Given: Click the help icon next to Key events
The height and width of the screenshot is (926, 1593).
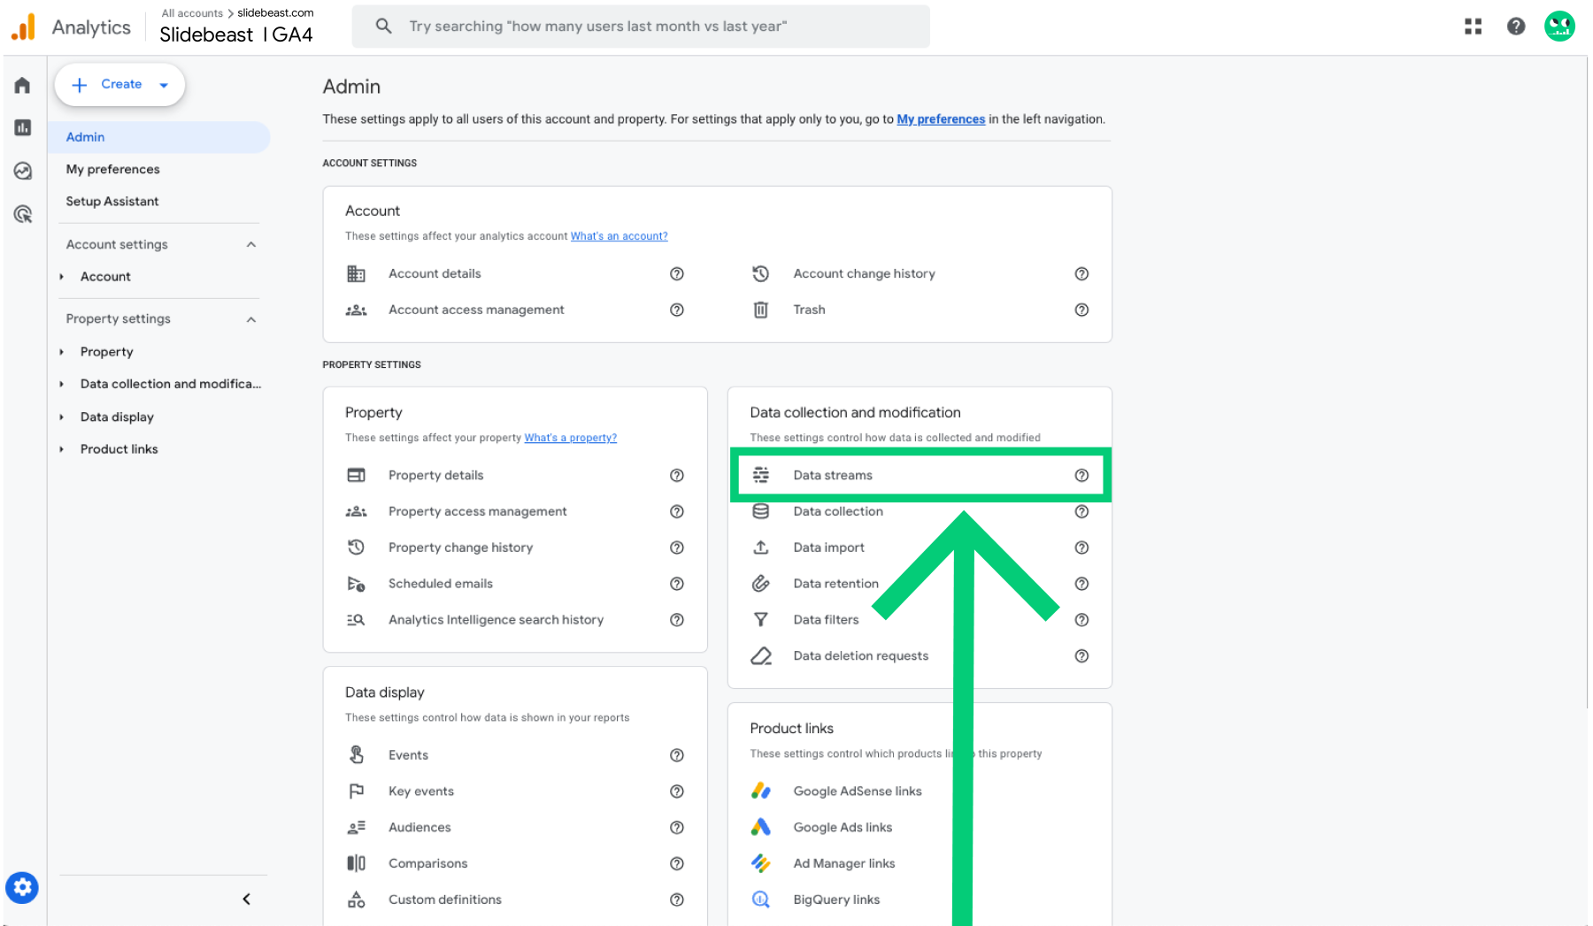Looking at the screenshot, I should coord(677,792).
